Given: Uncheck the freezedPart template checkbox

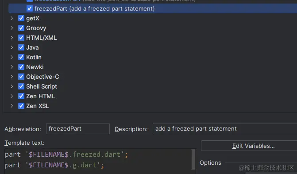Looking at the screenshot, I should click(30, 8).
